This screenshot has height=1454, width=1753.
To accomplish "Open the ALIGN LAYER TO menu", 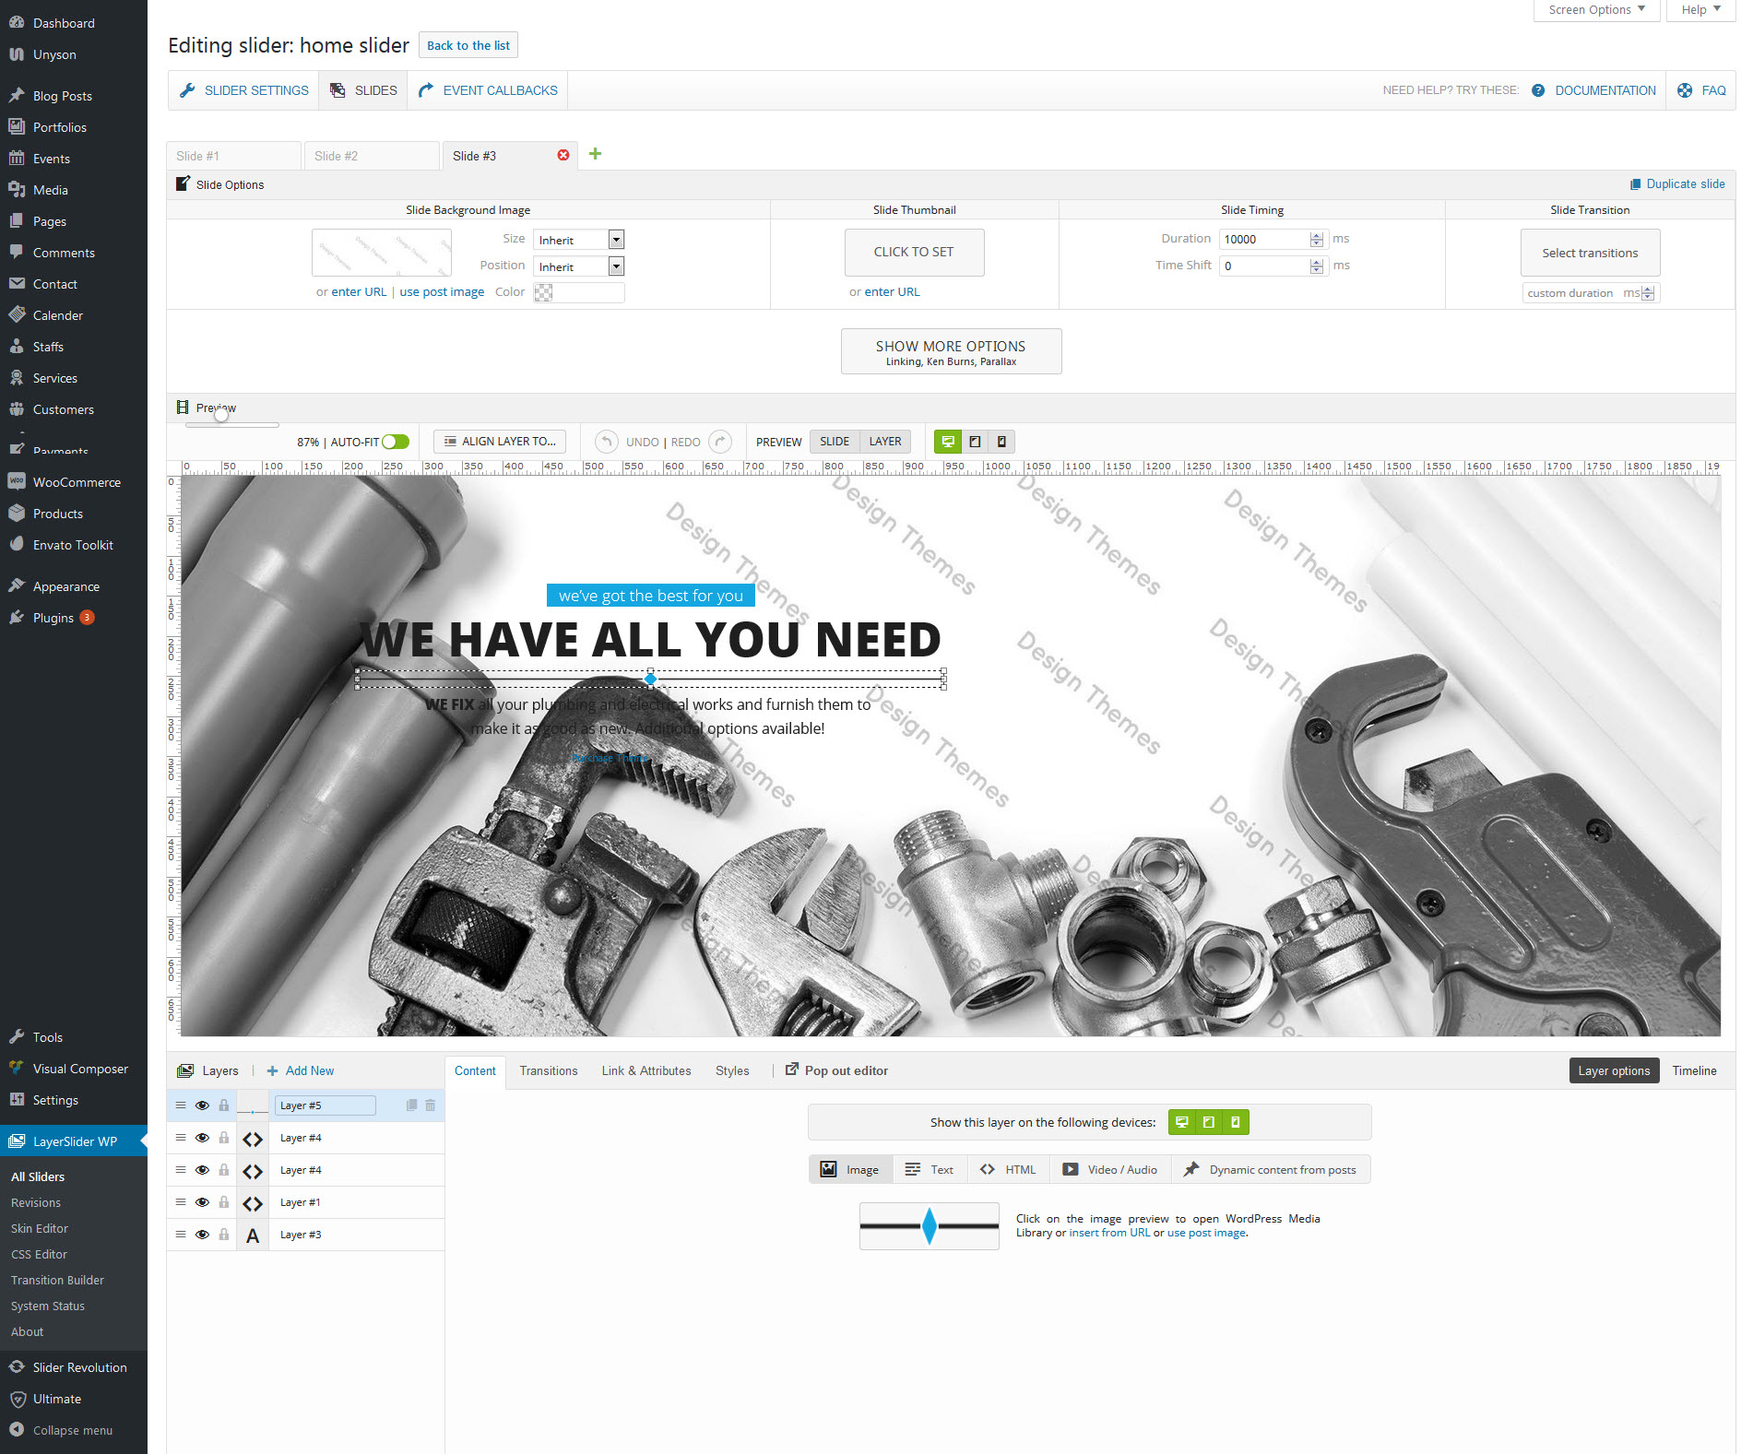I will [500, 442].
